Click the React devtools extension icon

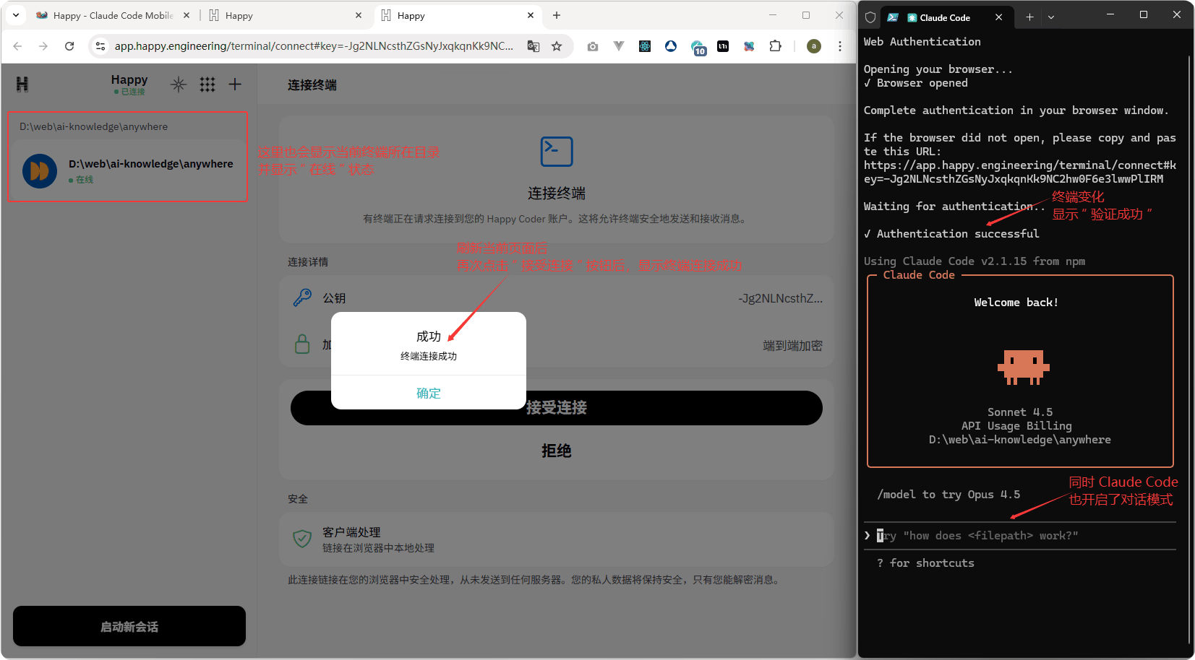pyautogui.click(x=645, y=46)
